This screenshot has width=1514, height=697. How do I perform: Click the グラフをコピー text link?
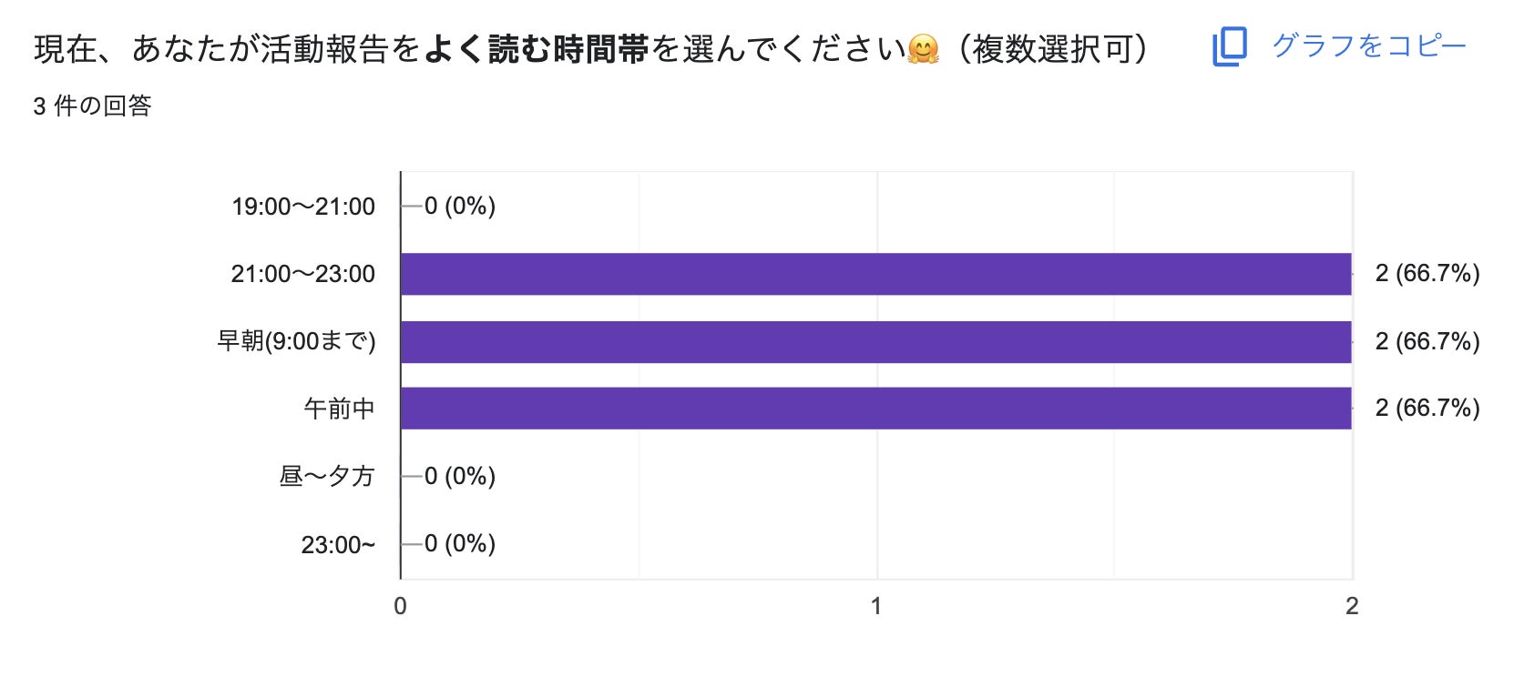click(x=1368, y=45)
